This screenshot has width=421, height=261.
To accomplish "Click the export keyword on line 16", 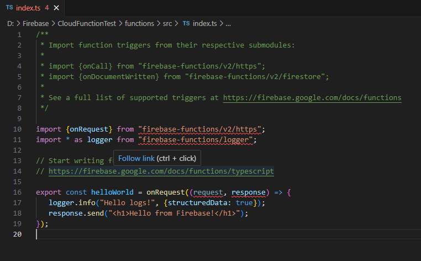I will (x=49, y=192).
